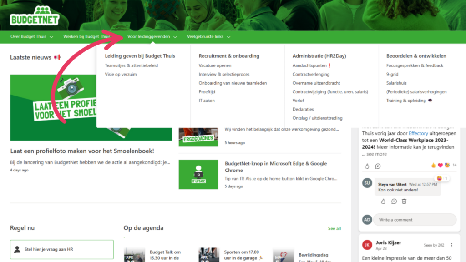Select the 9-grid entry
466x262 pixels.
tap(392, 74)
